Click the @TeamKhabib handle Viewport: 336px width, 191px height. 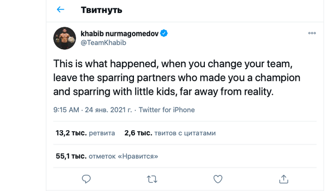[104, 43]
